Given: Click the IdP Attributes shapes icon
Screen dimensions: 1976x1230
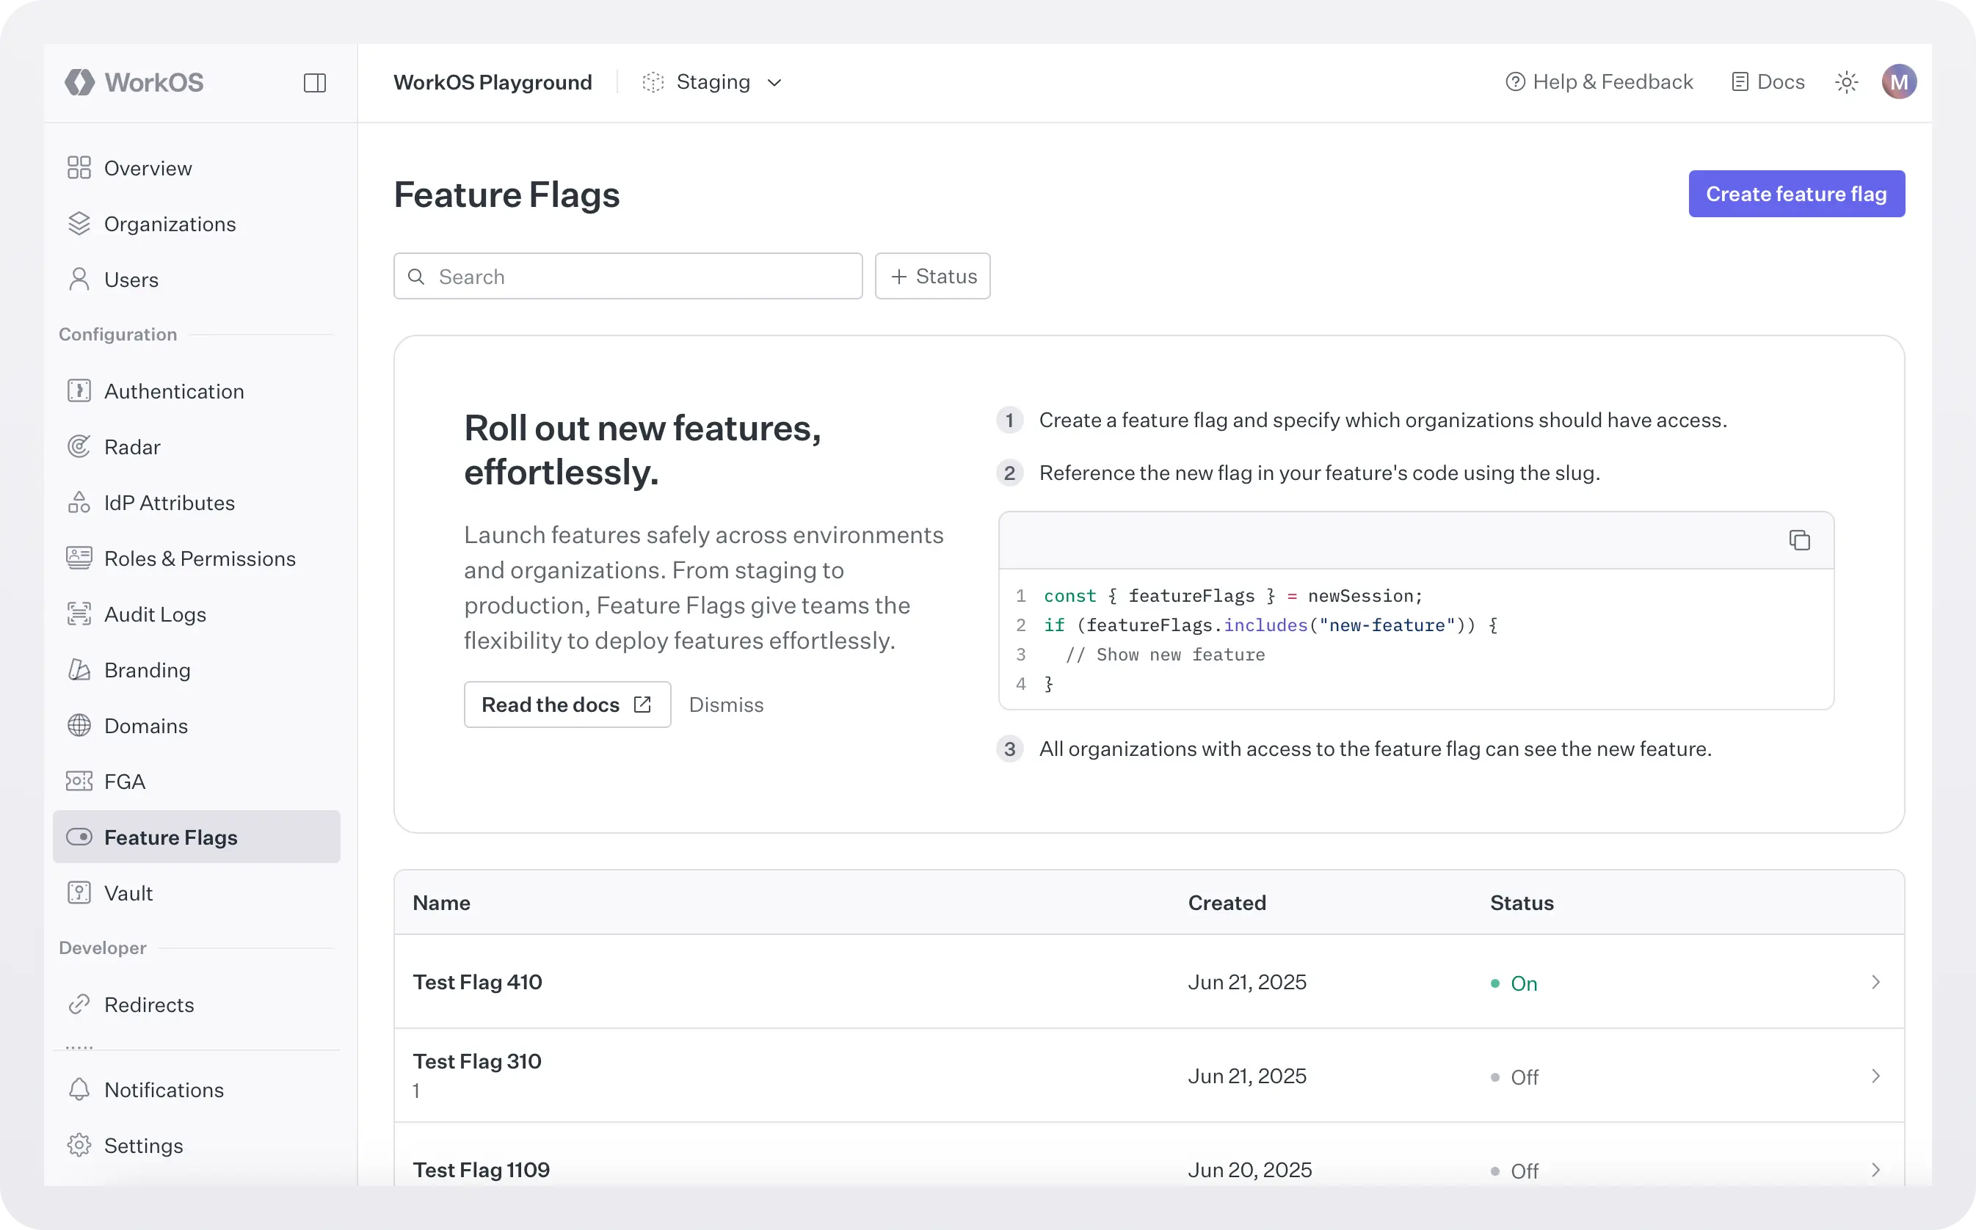Looking at the screenshot, I should click(79, 502).
